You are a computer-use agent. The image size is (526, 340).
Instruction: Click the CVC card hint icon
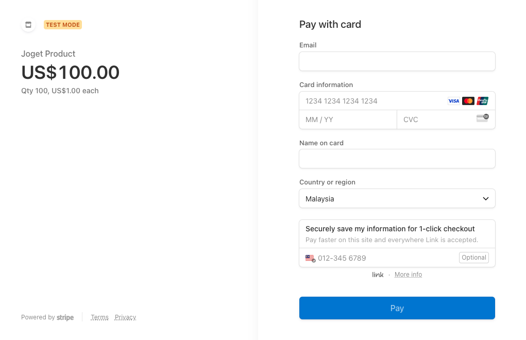coord(482,118)
